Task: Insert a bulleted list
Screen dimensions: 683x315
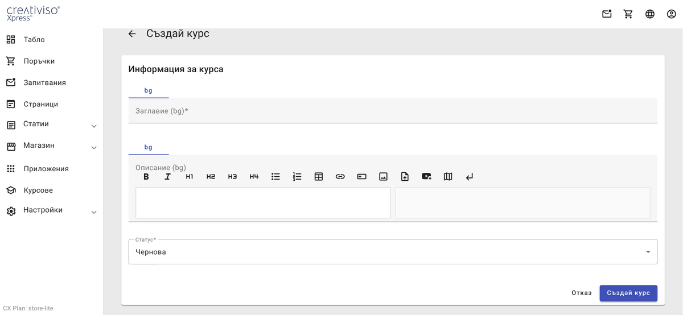Action: coord(275,177)
